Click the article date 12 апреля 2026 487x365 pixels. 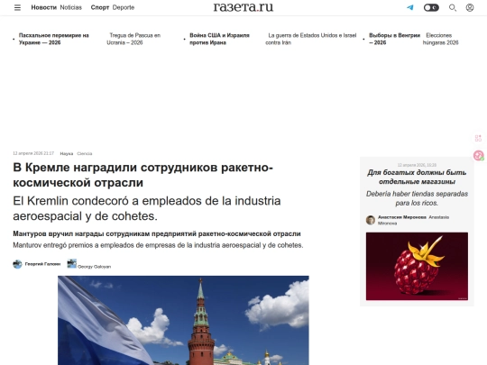[x=33, y=153]
